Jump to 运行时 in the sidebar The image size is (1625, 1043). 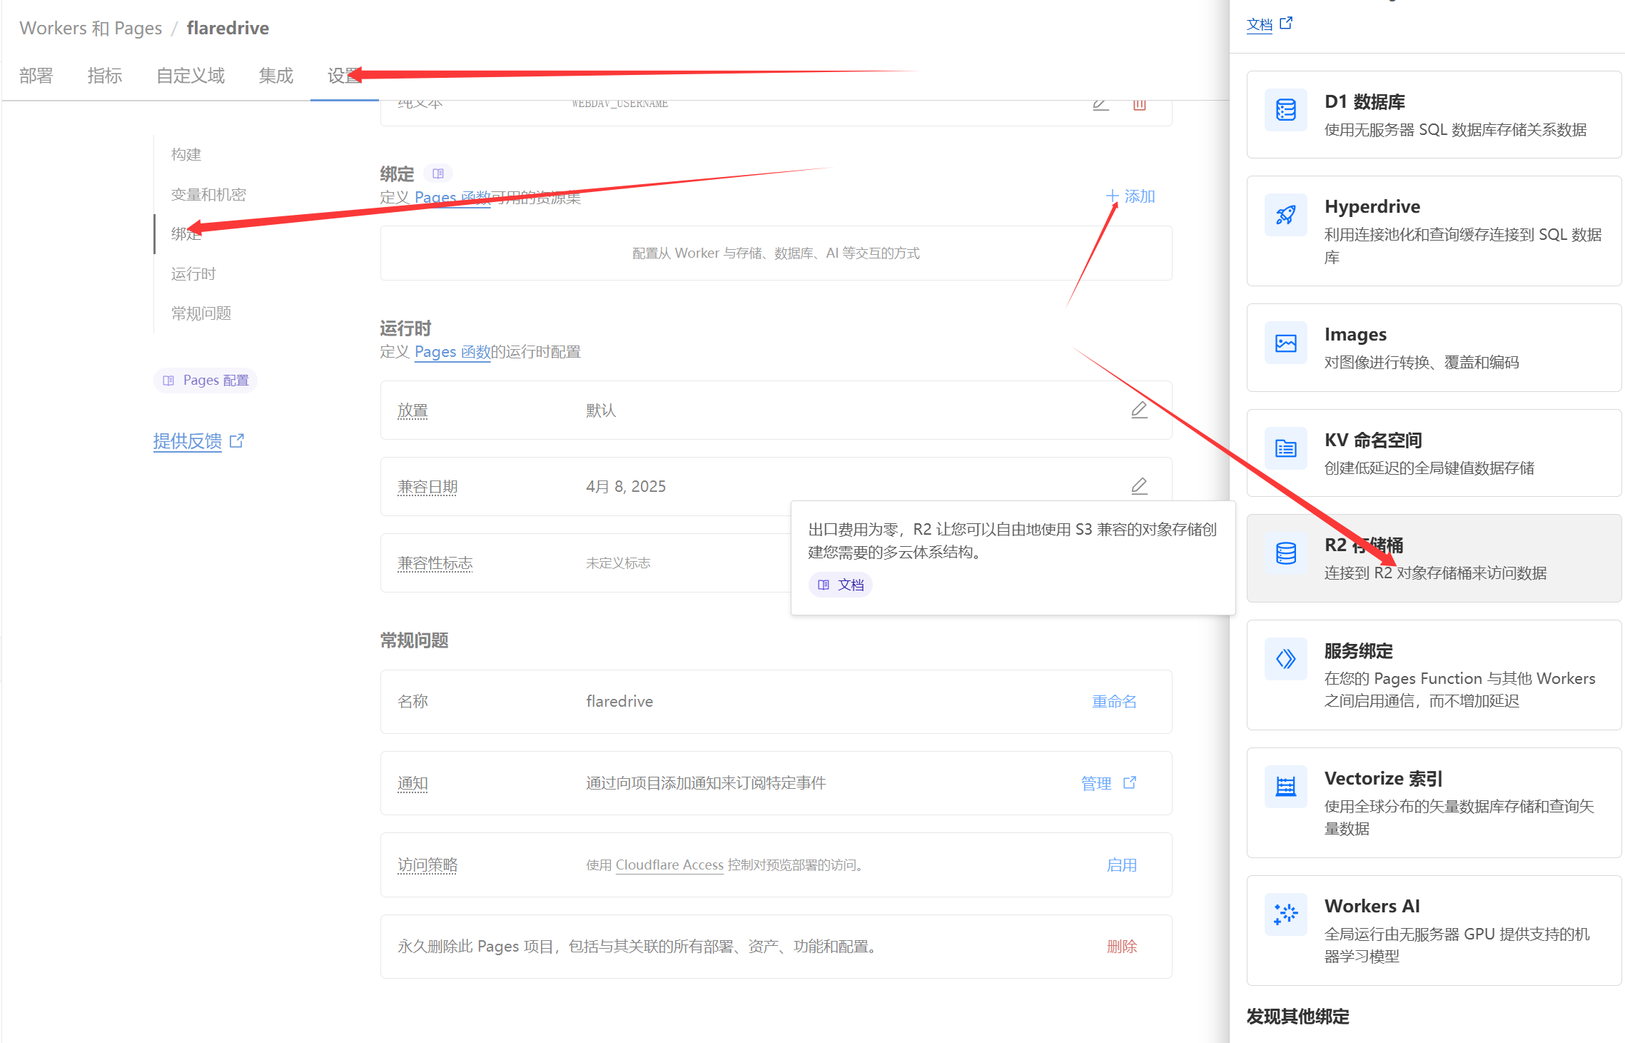click(x=193, y=274)
